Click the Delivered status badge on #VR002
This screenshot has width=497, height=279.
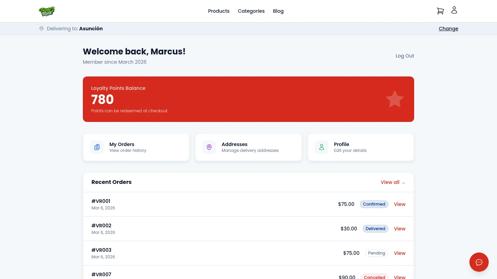(x=376, y=229)
